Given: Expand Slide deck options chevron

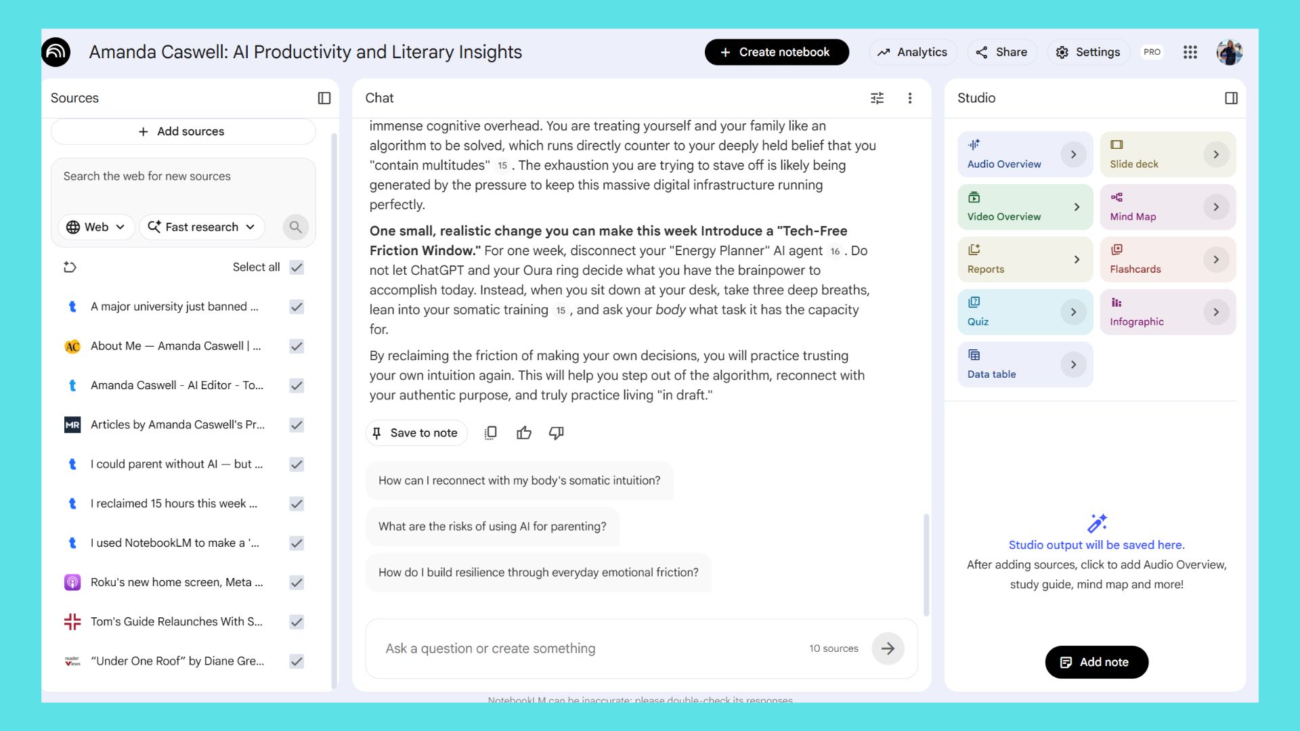Looking at the screenshot, I should (x=1216, y=154).
